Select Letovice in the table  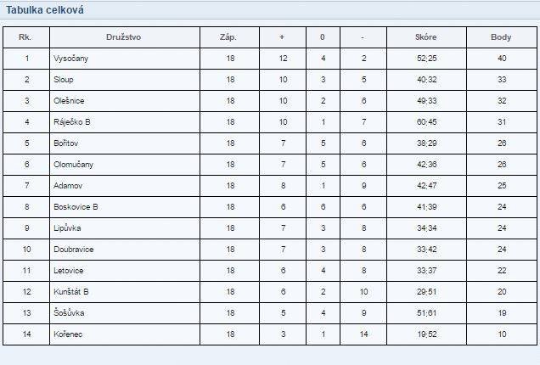point(69,271)
